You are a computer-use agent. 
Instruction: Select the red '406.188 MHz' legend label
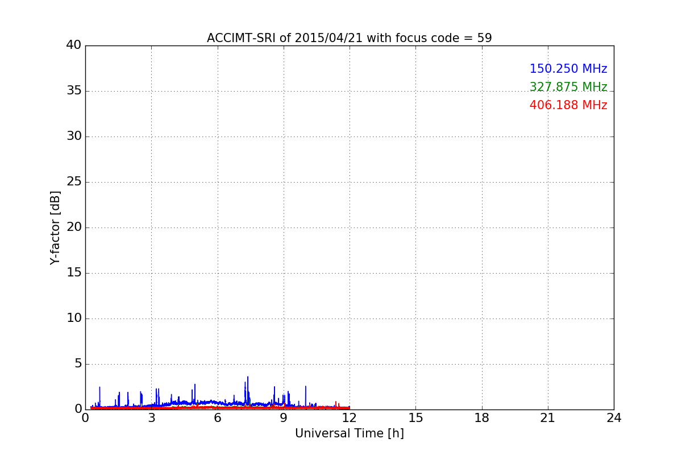coord(568,105)
